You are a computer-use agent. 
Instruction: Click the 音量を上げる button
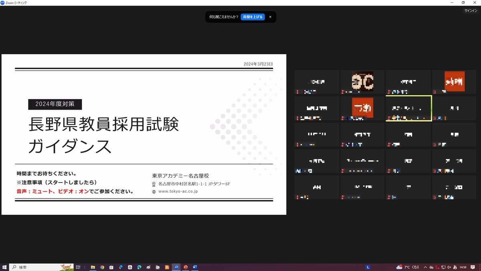click(253, 17)
